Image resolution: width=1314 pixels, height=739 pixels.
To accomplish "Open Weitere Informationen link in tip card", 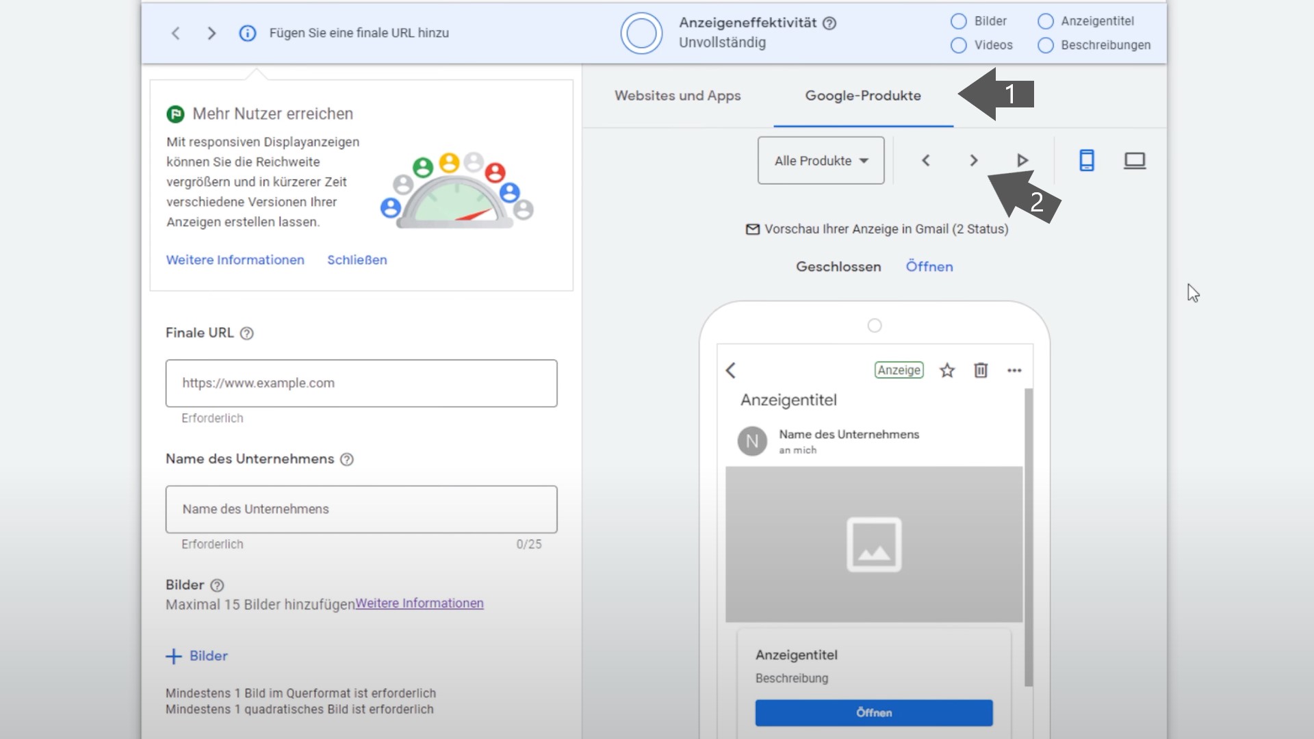I will pyautogui.click(x=235, y=260).
